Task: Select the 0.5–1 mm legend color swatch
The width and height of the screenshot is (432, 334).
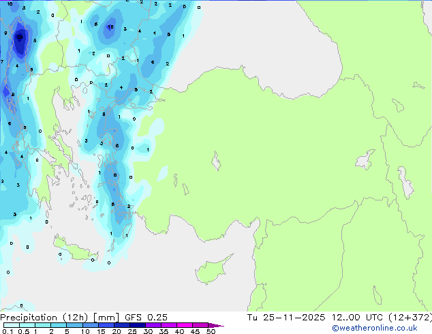Action: pos(27,325)
